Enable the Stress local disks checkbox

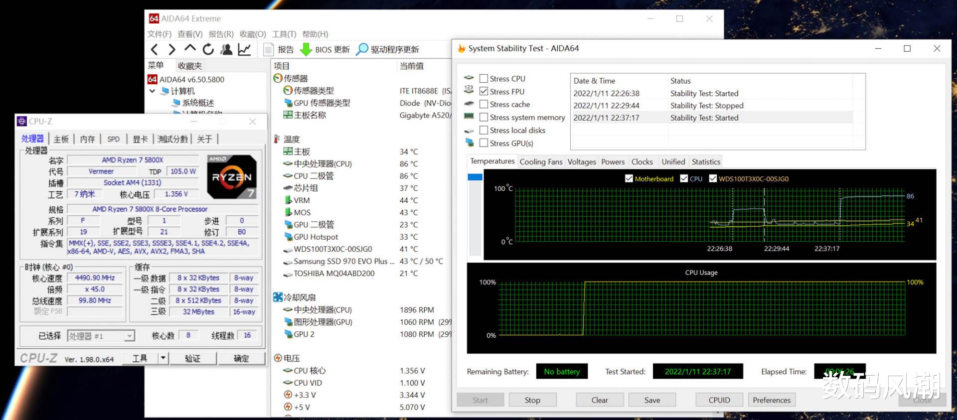tap(483, 130)
